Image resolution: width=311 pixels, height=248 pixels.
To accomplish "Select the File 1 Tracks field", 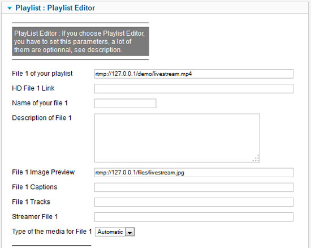I will (x=194, y=202).
